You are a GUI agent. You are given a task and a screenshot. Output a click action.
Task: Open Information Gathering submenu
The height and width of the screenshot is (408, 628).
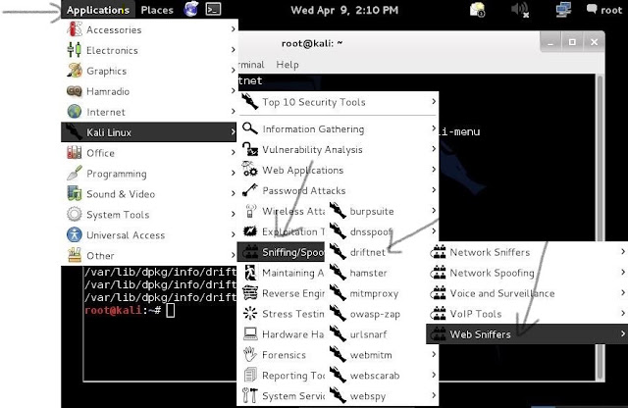(338, 128)
